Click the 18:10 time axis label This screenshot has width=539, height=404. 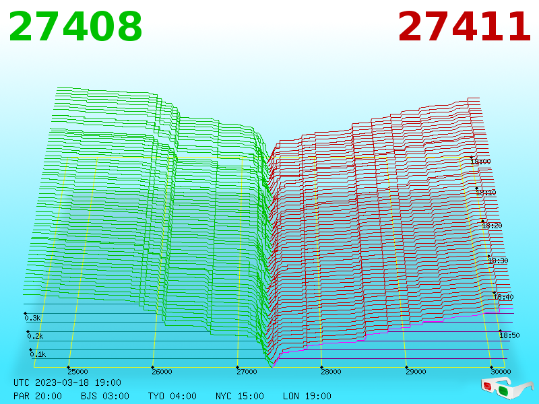(x=486, y=193)
